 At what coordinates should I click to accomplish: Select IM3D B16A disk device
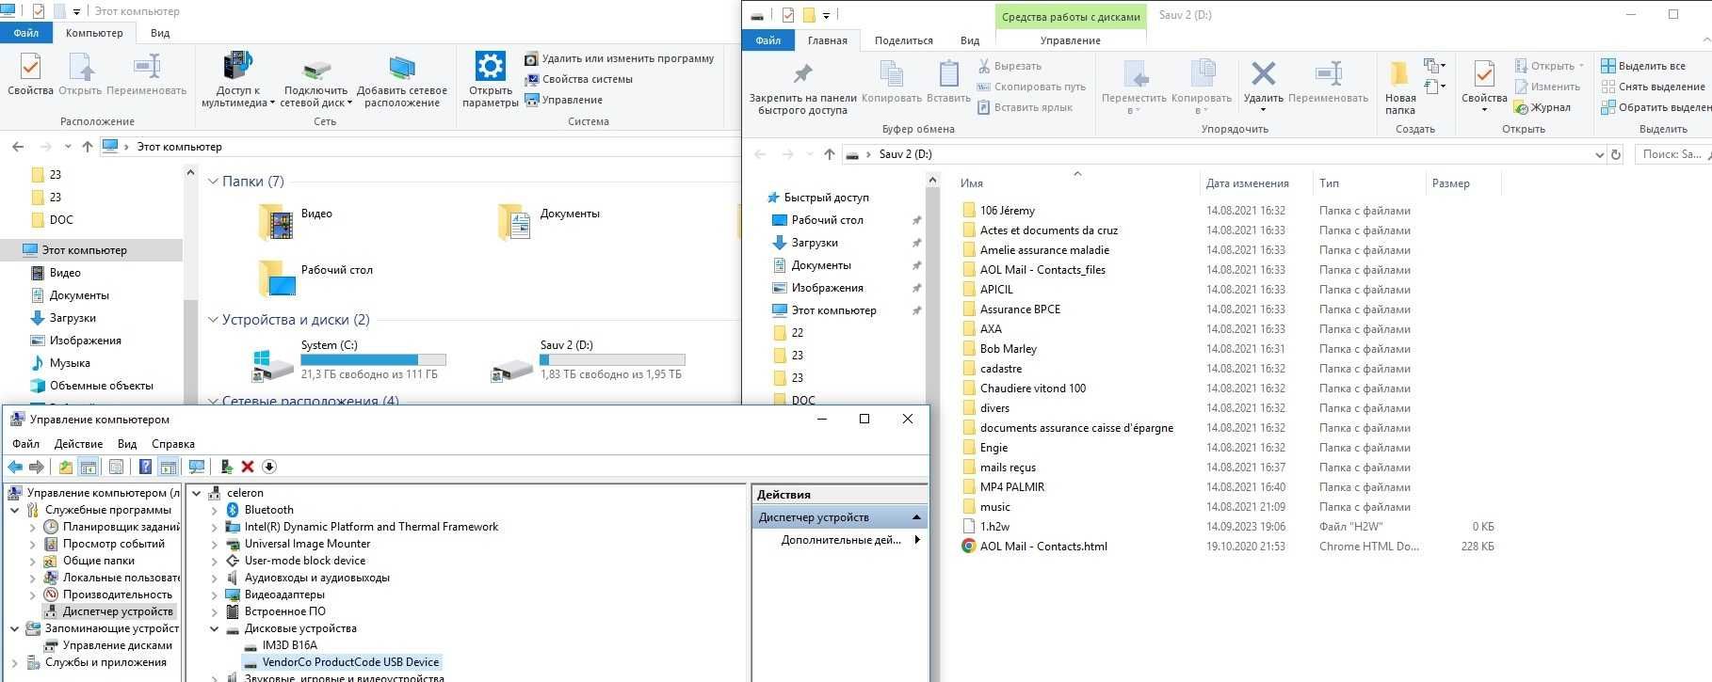pos(289,645)
